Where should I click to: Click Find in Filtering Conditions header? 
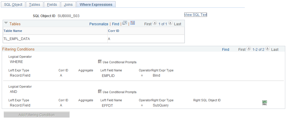click(x=226, y=50)
